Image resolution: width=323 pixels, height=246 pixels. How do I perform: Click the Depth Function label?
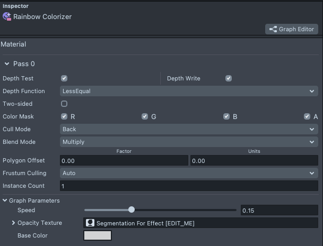click(x=24, y=91)
